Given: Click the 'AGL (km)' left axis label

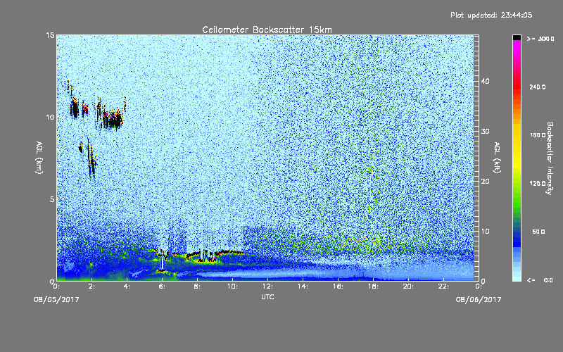Looking at the screenshot, I should tap(39, 158).
